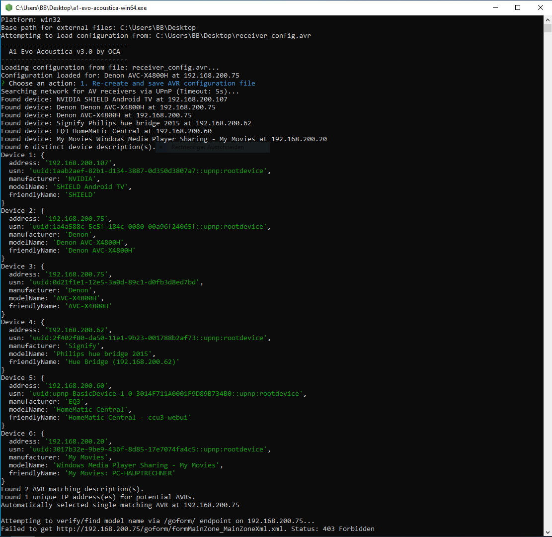Click manufacturer value 'My Movies'
This screenshot has height=537, width=552.
pyautogui.click(x=86, y=457)
